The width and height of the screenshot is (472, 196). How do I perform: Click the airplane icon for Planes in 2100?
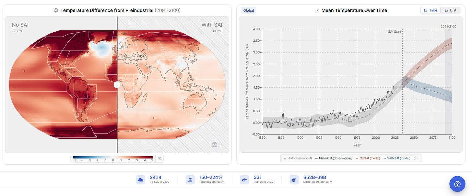244,180
